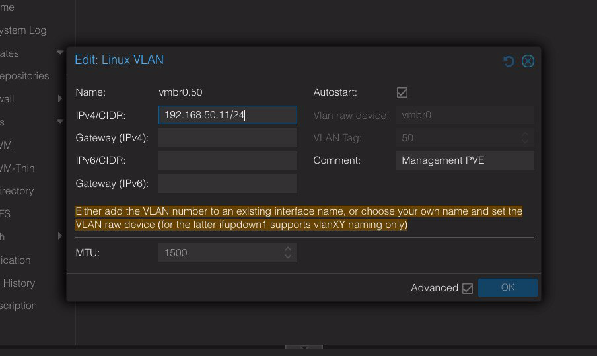This screenshot has width=597, height=356.
Task: Expand the Firewall arrow in the sidebar
Action: (60, 98)
